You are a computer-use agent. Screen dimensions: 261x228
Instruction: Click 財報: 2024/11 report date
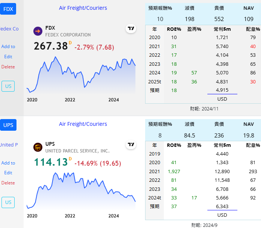(204, 109)
